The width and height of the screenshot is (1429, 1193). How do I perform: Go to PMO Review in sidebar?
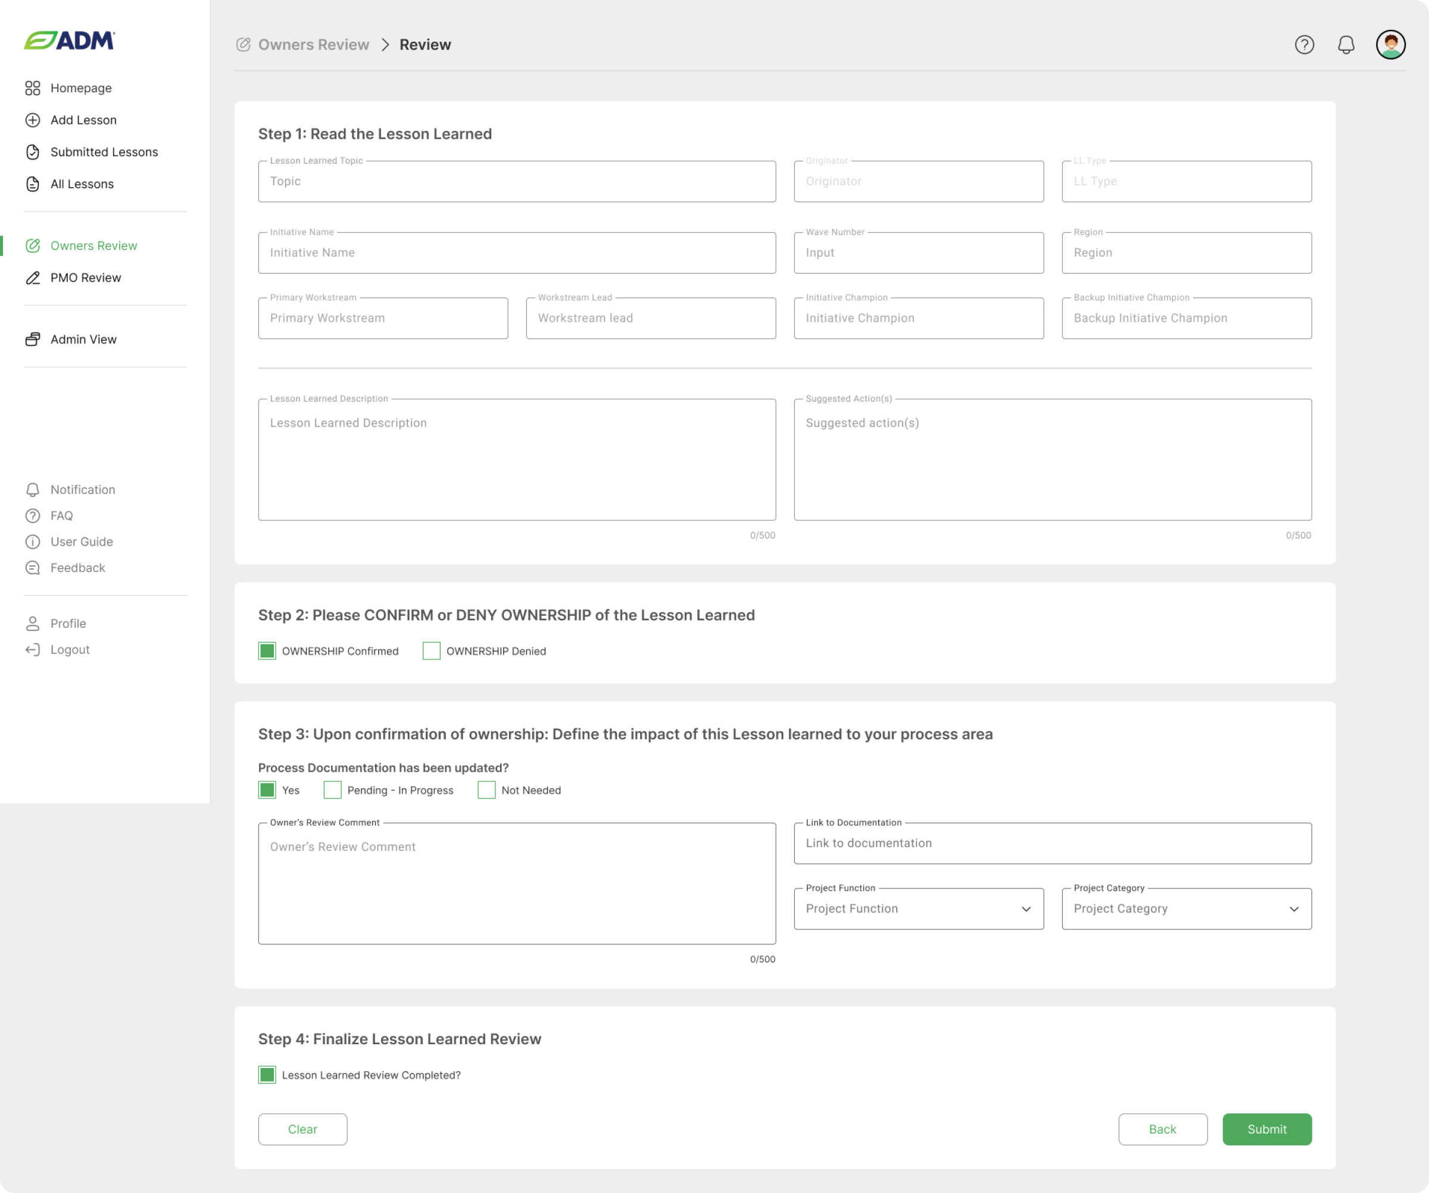(86, 277)
